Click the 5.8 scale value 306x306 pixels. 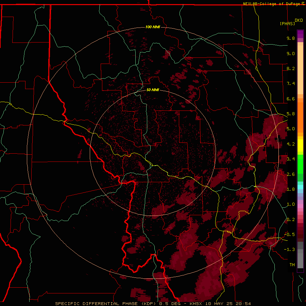[291, 114]
